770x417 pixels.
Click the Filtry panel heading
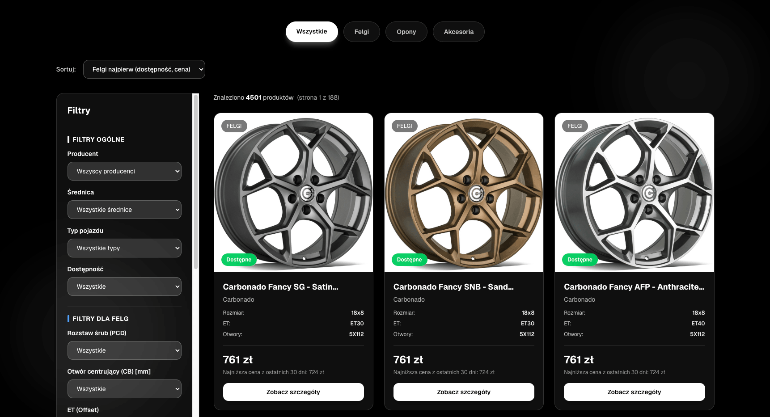click(79, 110)
